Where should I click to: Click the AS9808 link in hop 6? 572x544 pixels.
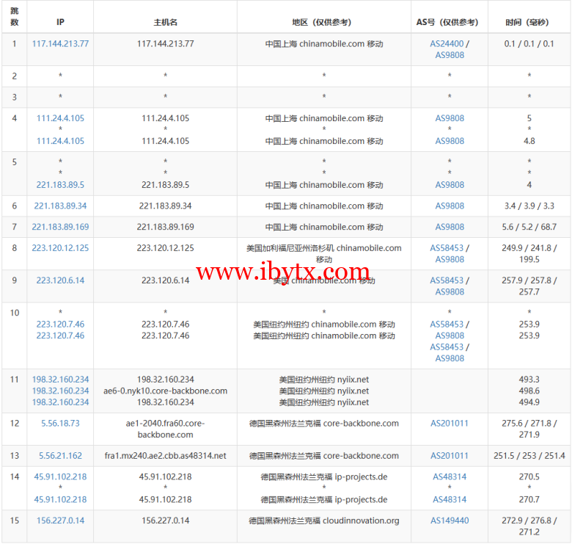click(x=450, y=206)
